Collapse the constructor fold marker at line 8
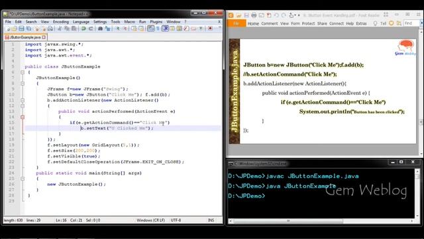 click(x=23, y=84)
